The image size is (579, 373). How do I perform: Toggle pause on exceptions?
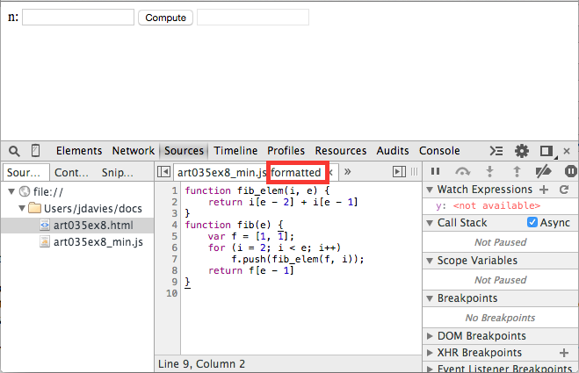point(570,171)
